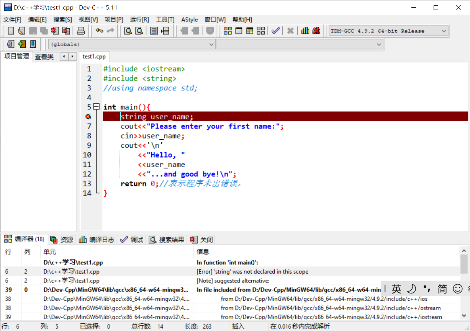Open the 搜索[S] menu

63,20
